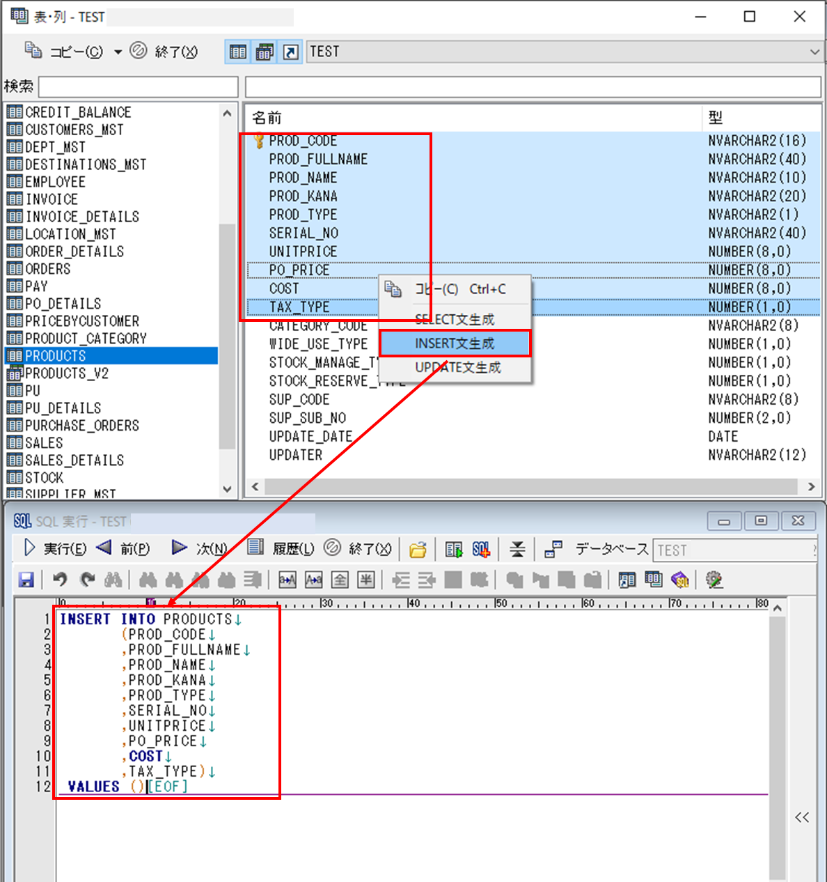The image size is (827, 882).
Task: Open the コピー dropdown arrow
Action: (117, 51)
